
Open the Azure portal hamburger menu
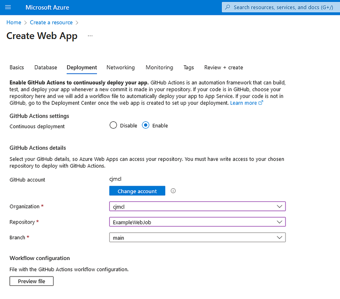coord(8,7)
